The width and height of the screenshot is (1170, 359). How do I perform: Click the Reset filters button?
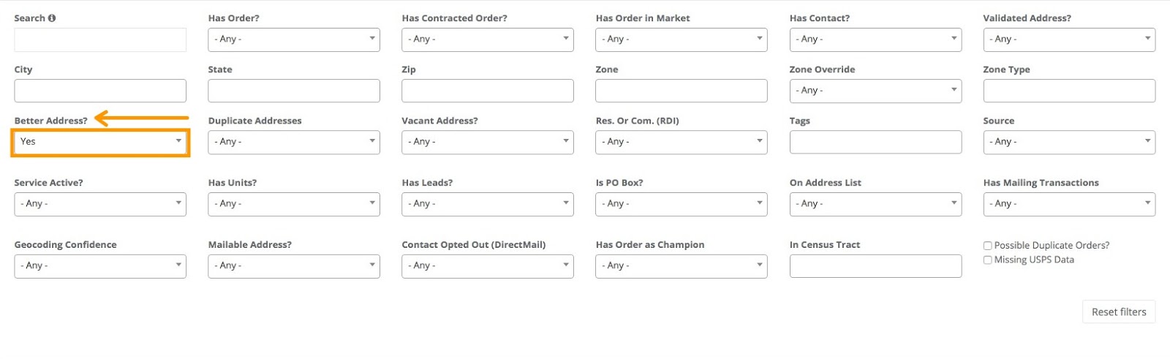pyautogui.click(x=1118, y=312)
